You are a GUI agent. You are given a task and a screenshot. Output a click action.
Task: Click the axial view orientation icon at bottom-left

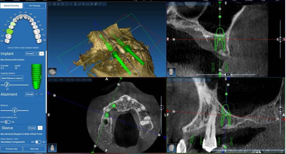pyautogui.click(x=52, y=147)
